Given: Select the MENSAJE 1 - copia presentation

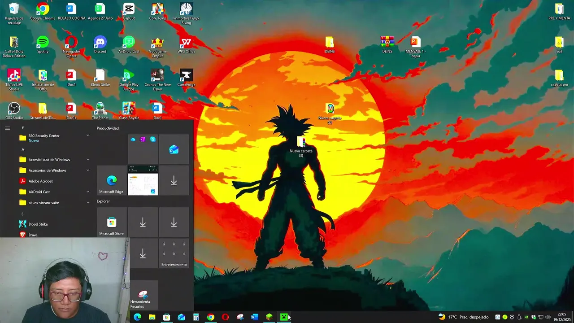Looking at the screenshot, I should (x=416, y=47).
